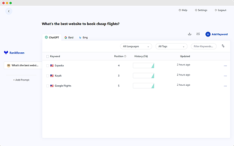Select the "What's the best websi..." prompt
The image size is (234, 146).
click(23, 65)
